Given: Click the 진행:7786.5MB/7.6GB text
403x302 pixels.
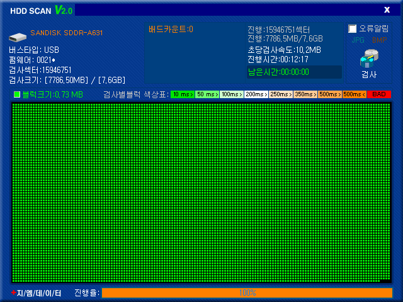Looking at the screenshot, I should coord(285,39).
